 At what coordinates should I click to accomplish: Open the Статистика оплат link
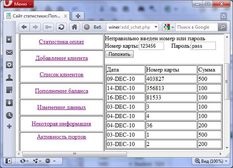[x=61, y=42]
